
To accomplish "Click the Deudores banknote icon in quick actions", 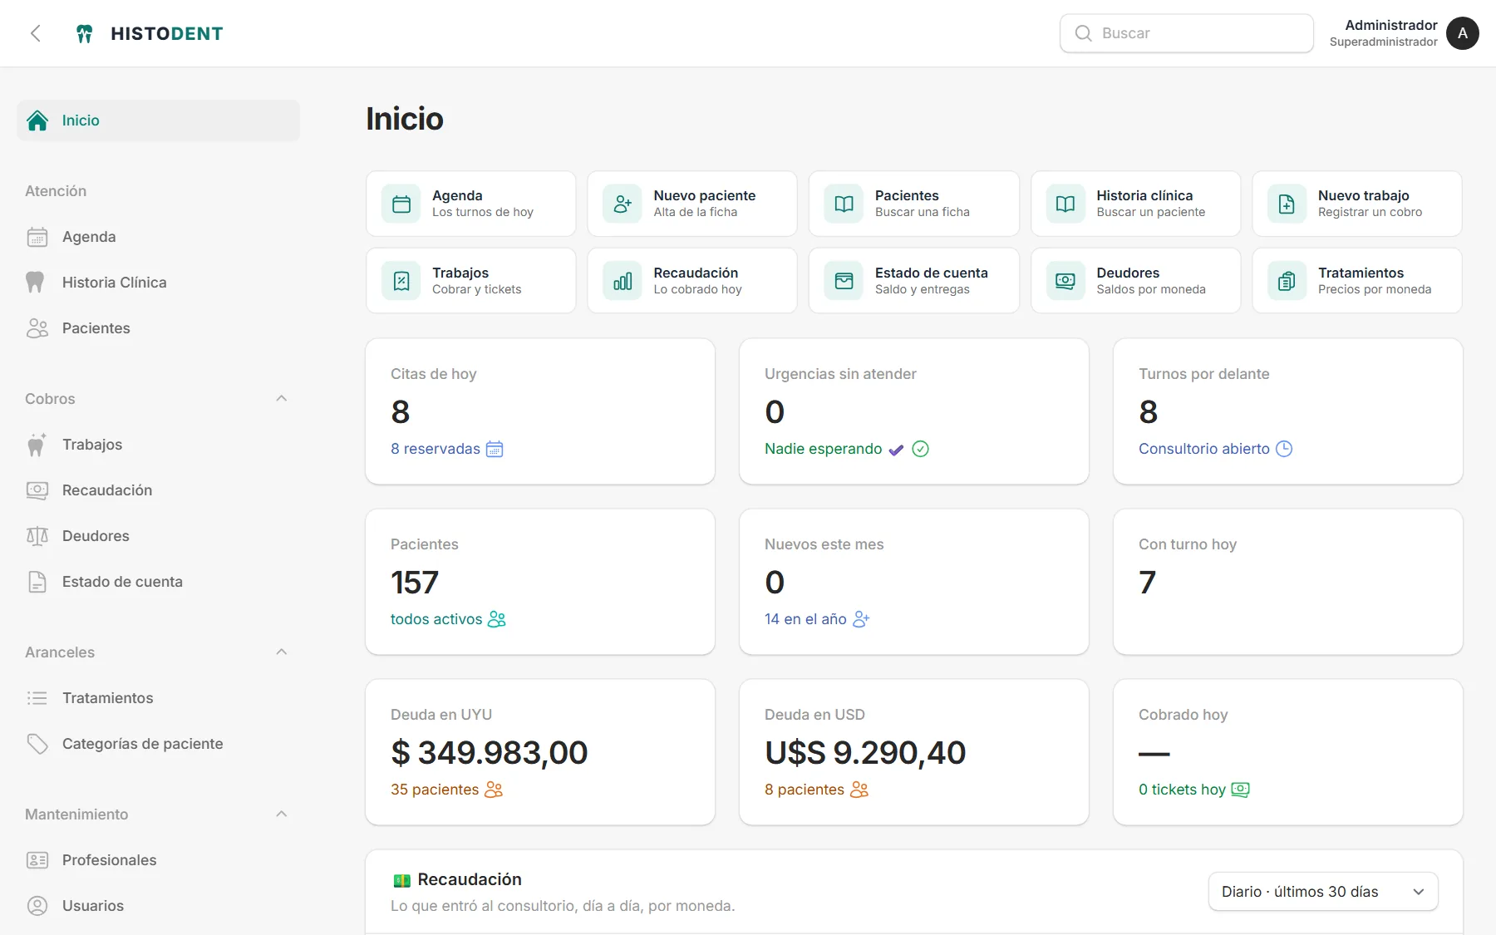I will point(1065,281).
